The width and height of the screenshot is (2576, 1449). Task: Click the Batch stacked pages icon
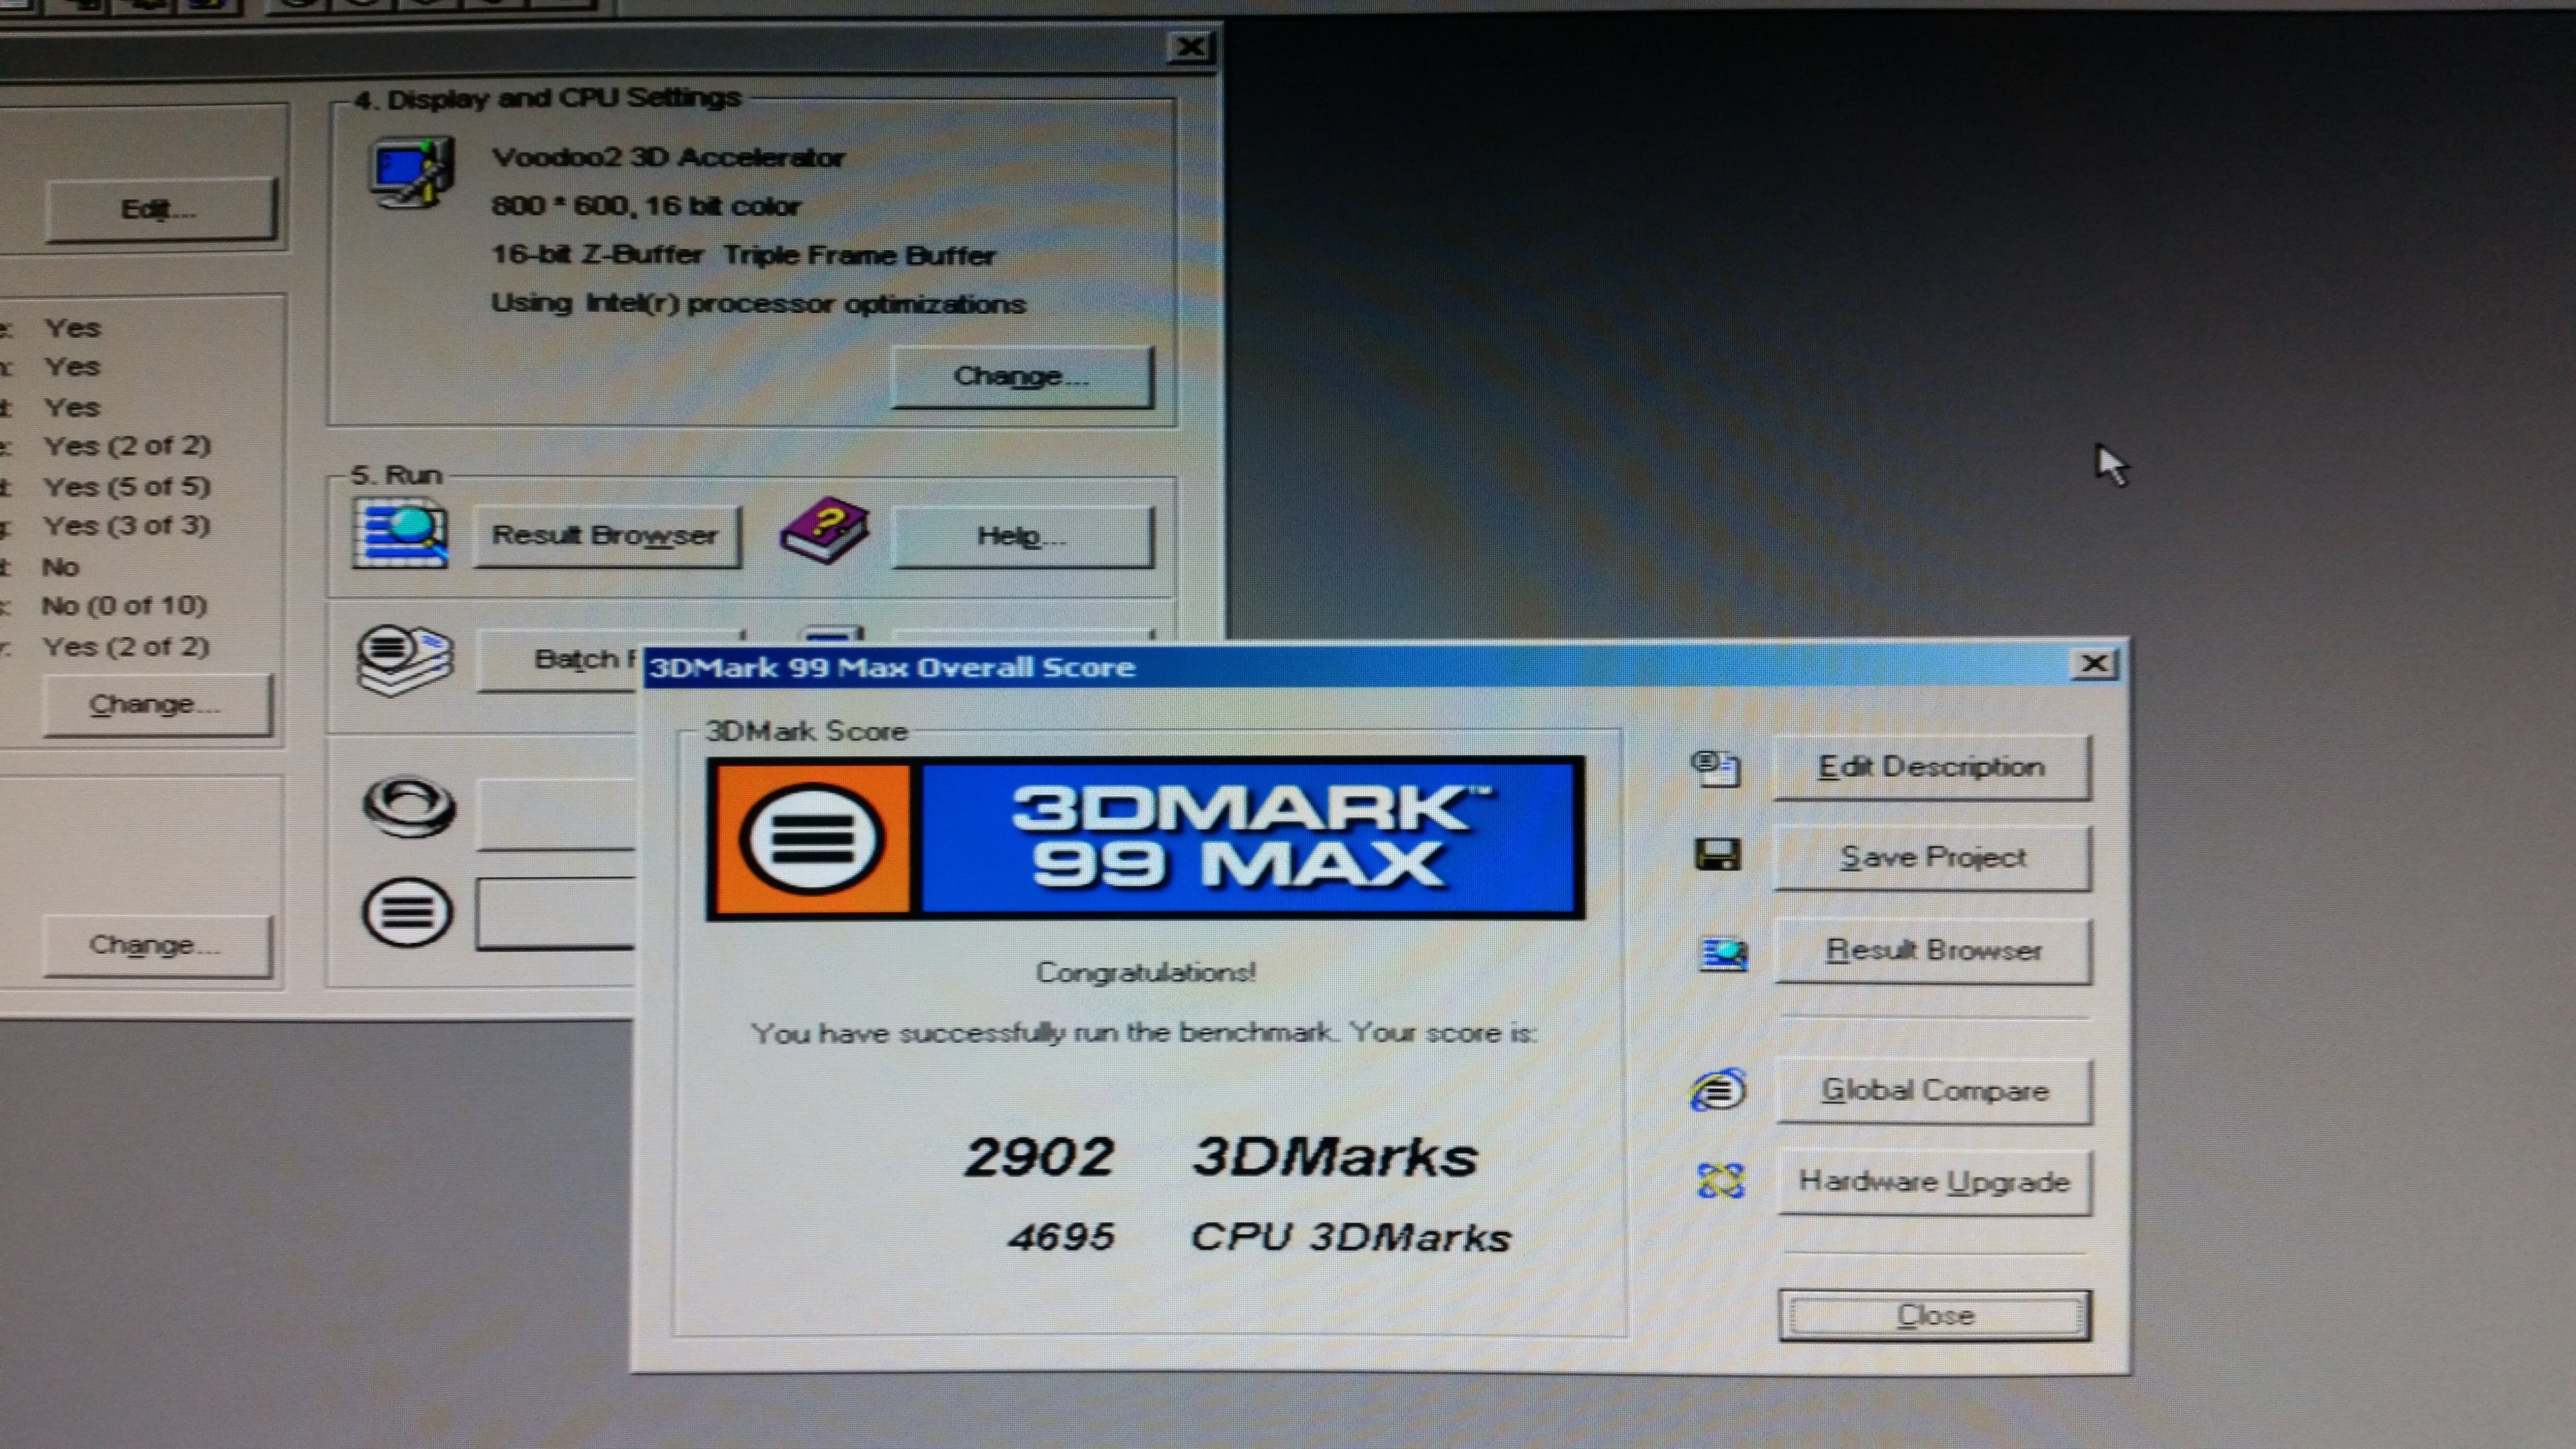point(404,658)
